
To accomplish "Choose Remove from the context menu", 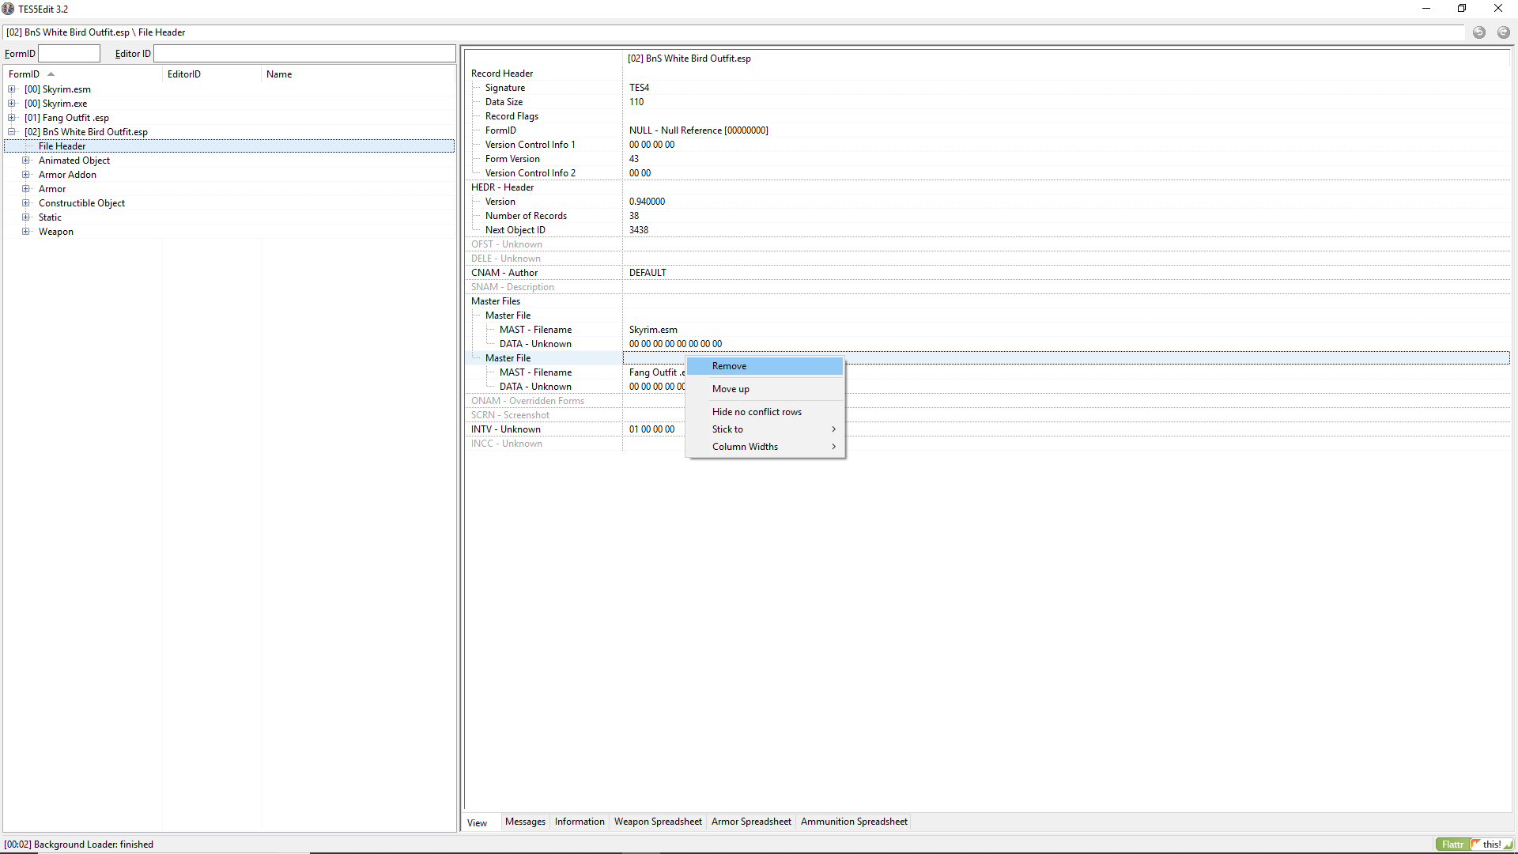I will (x=765, y=366).
